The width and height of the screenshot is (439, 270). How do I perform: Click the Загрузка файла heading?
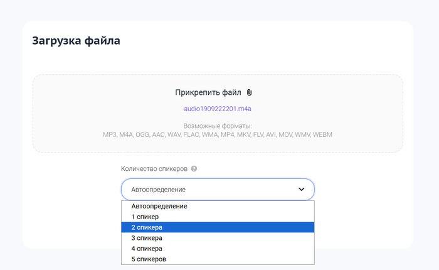[x=76, y=41]
